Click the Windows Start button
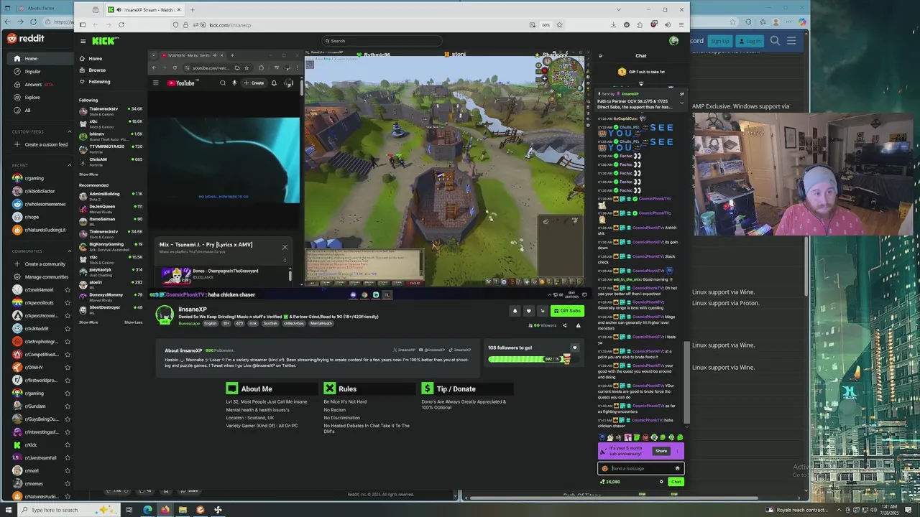920x517 pixels. (9, 510)
